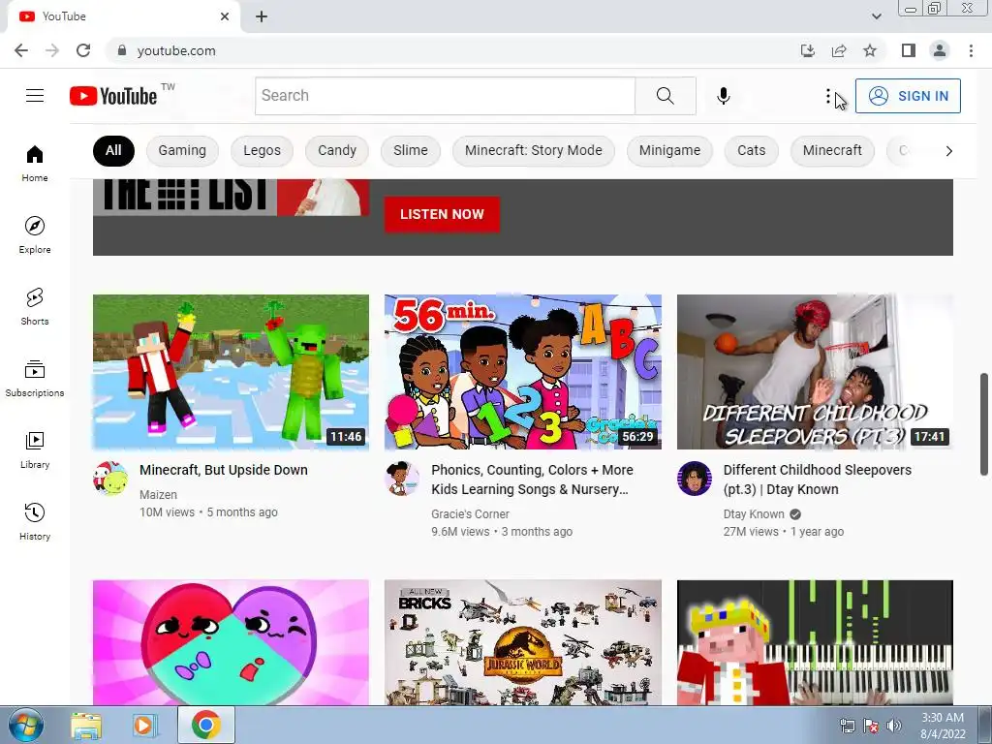This screenshot has height=744, width=992.
Task: Open Shorts in sidebar
Action: pos(35,306)
